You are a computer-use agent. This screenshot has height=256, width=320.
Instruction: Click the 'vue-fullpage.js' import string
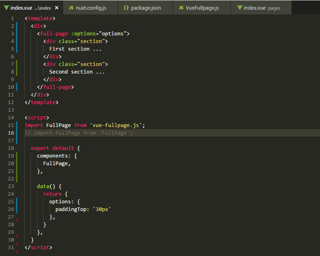click(116, 125)
